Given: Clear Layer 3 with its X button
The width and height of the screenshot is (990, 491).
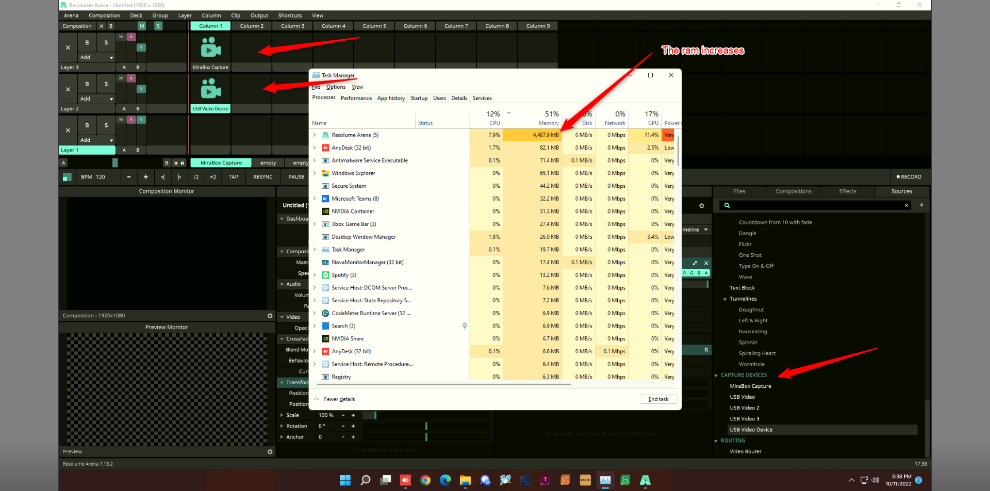Looking at the screenshot, I should pyautogui.click(x=68, y=47).
